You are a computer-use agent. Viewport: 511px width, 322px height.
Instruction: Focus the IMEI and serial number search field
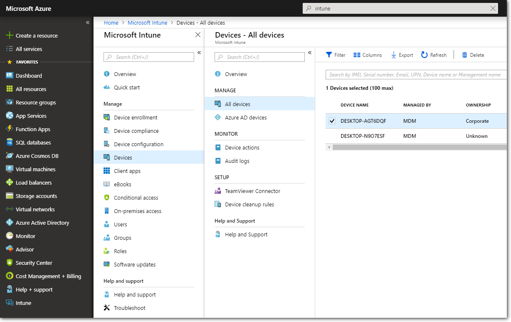click(x=415, y=75)
